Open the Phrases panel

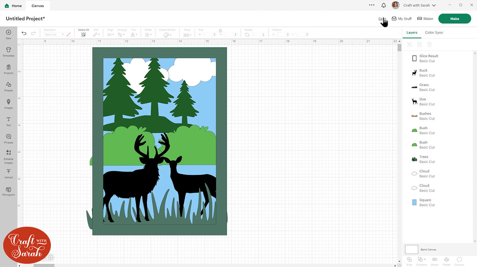(9, 138)
